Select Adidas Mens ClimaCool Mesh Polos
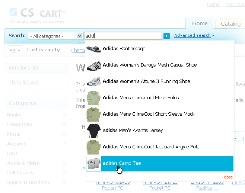The width and height of the screenshot is (245, 193). click(160, 98)
